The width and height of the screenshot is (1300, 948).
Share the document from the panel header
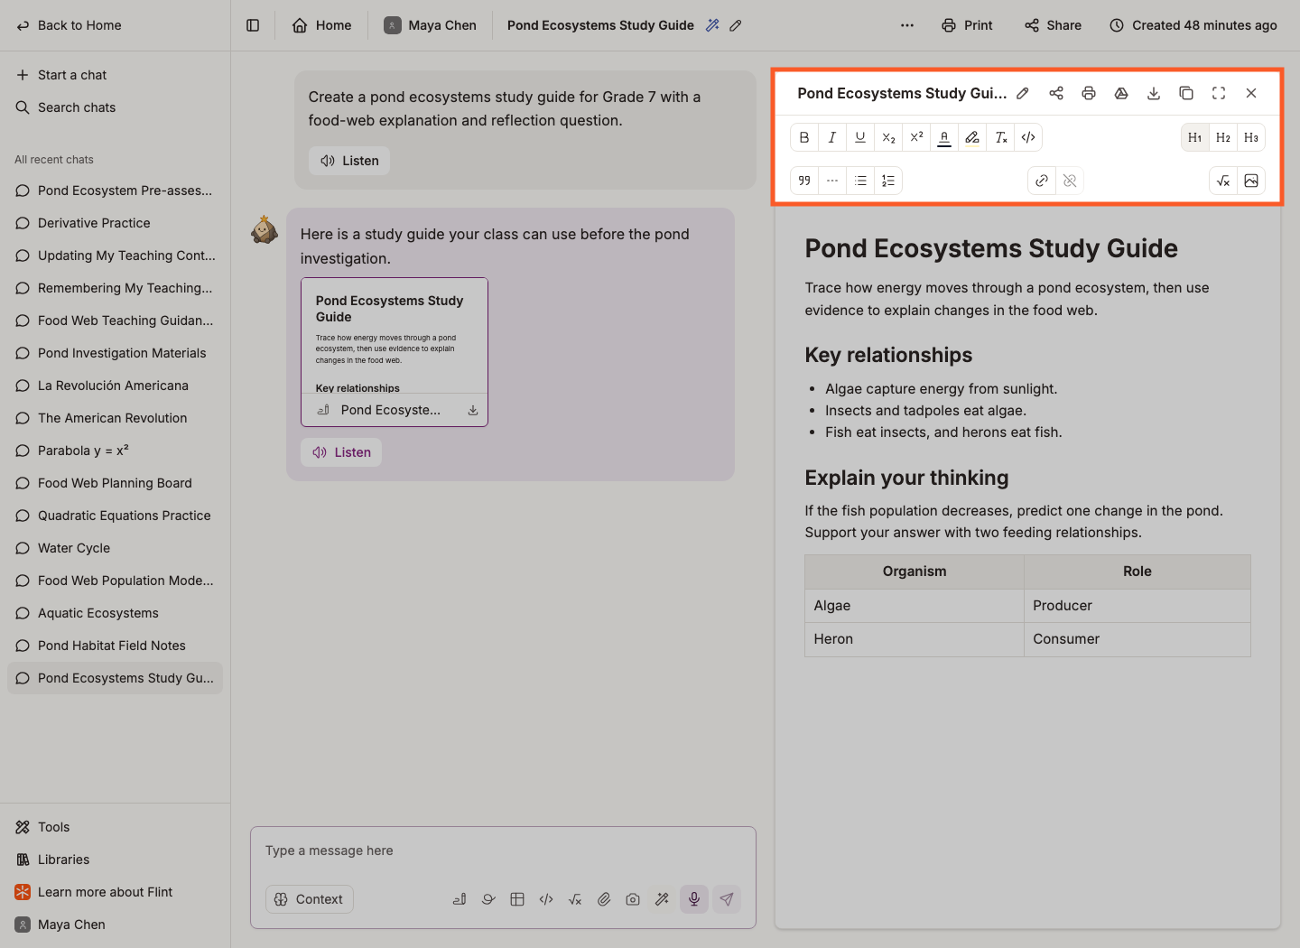1056,93
